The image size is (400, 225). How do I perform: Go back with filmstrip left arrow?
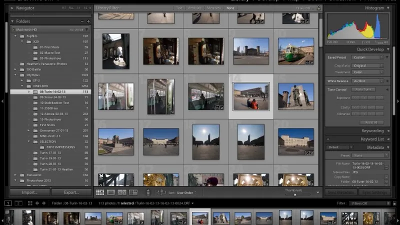pyautogui.click(x=37, y=203)
